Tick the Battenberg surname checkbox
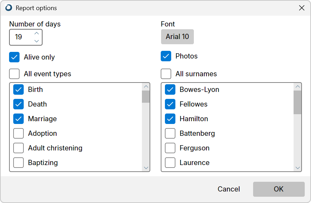311x203 pixels. 170,133
